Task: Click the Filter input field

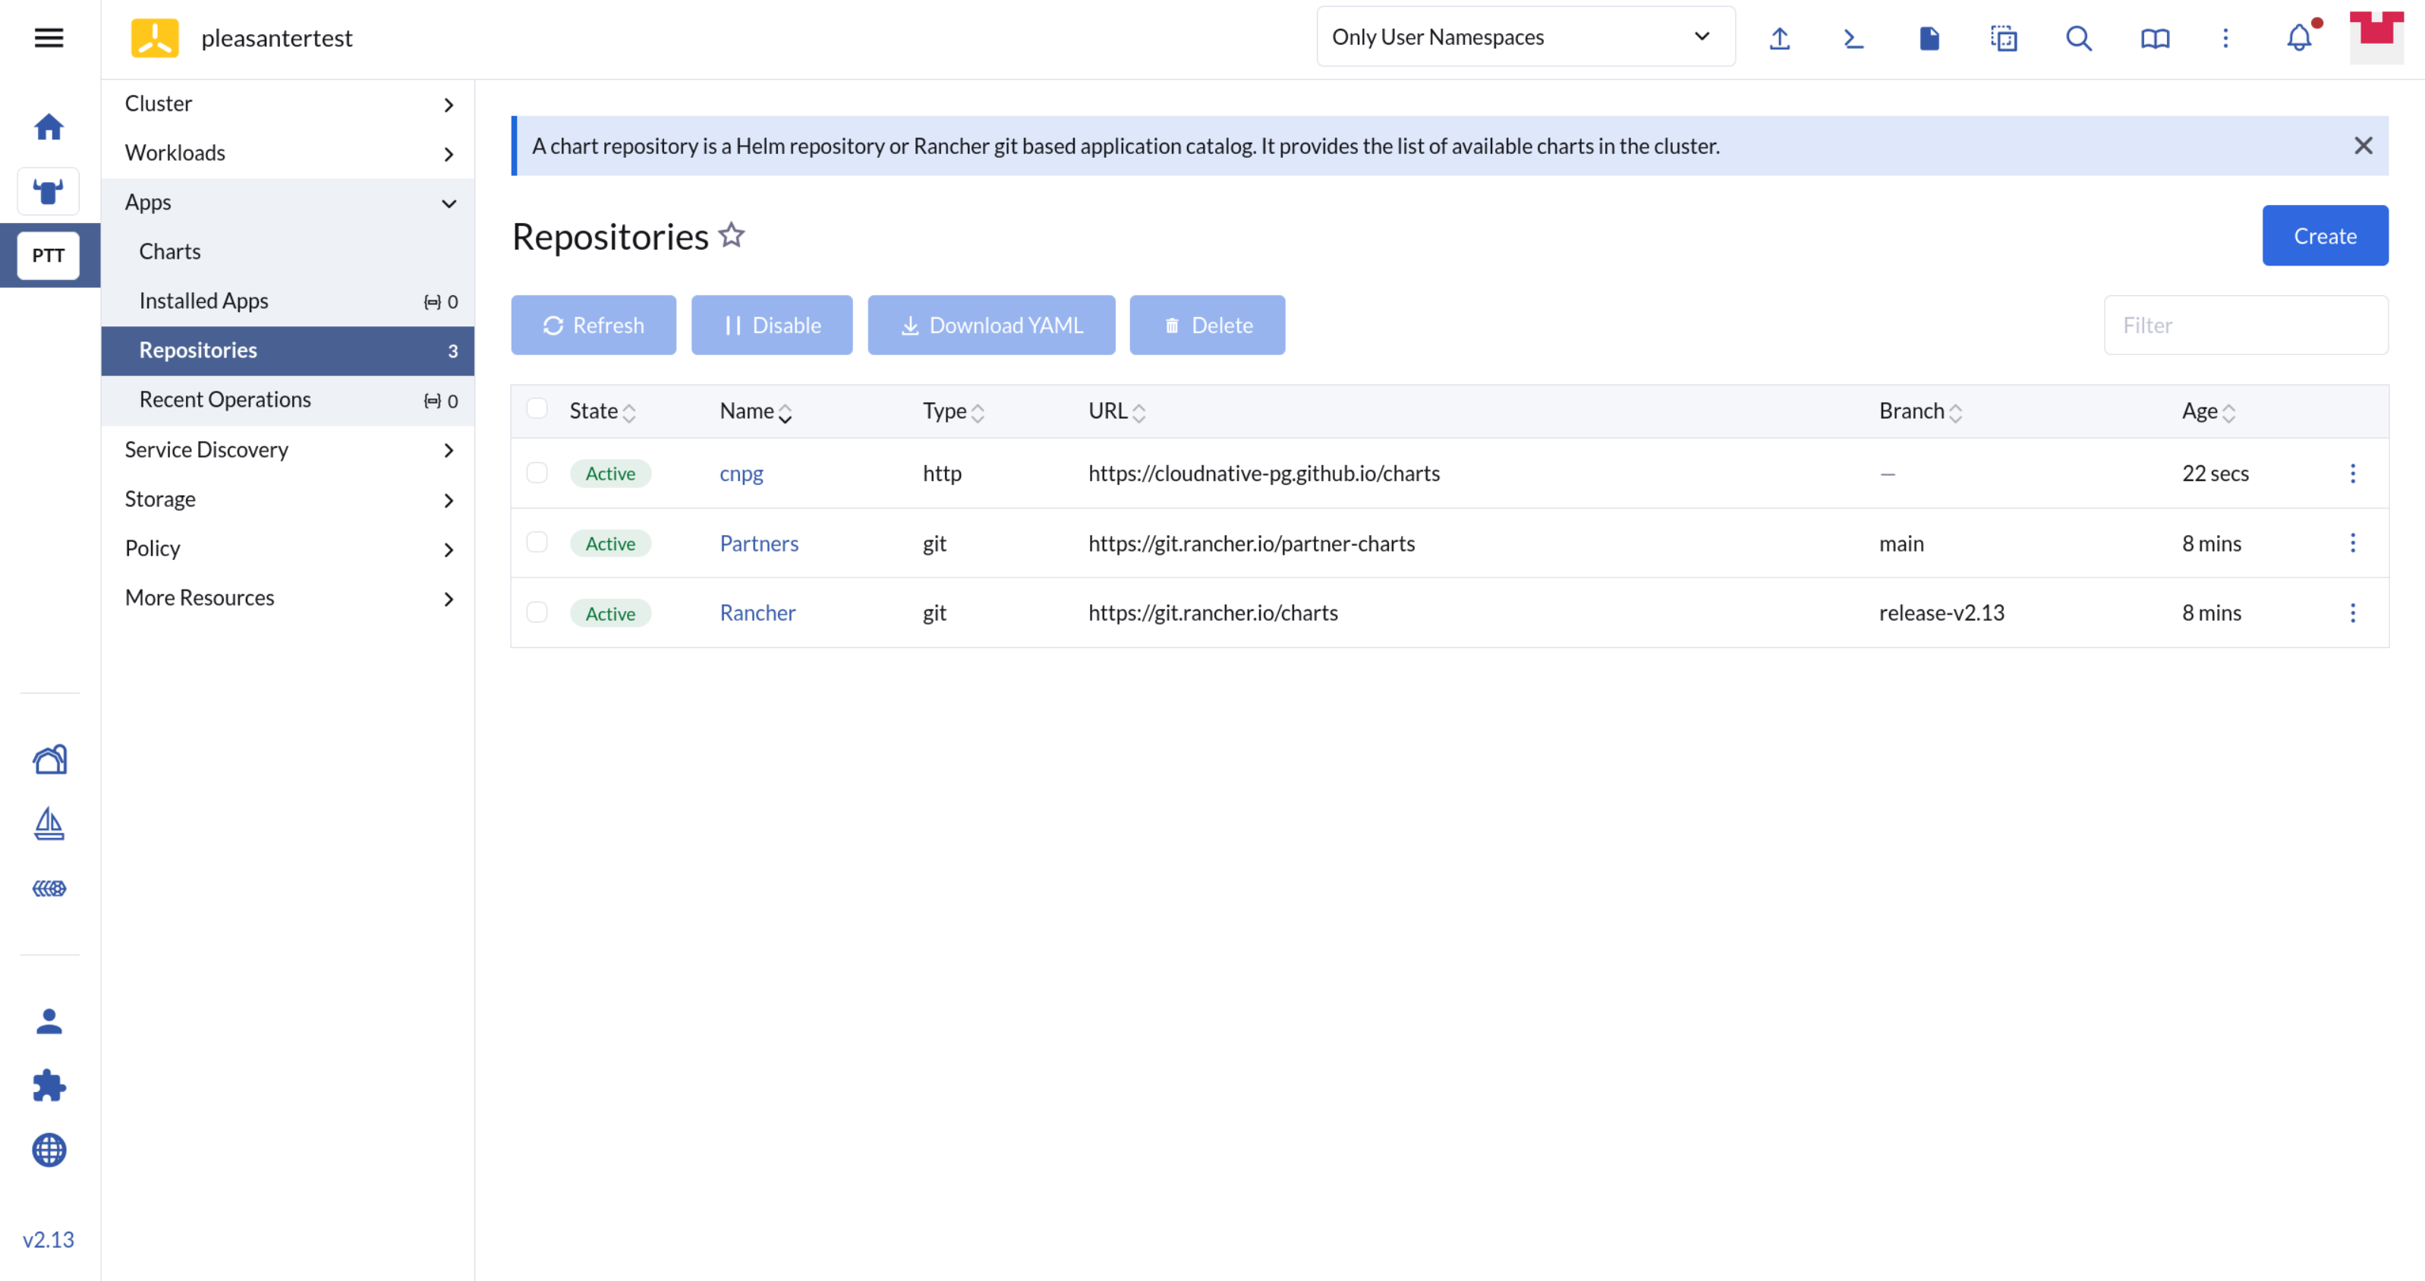Action: coord(2245,325)
